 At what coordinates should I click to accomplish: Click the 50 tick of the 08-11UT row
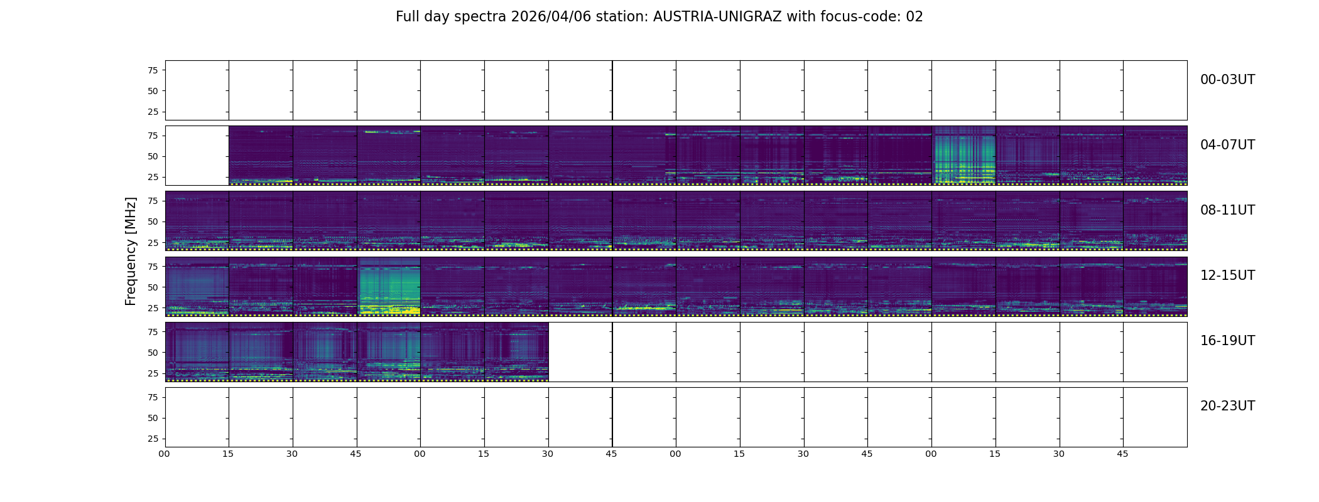153,222
